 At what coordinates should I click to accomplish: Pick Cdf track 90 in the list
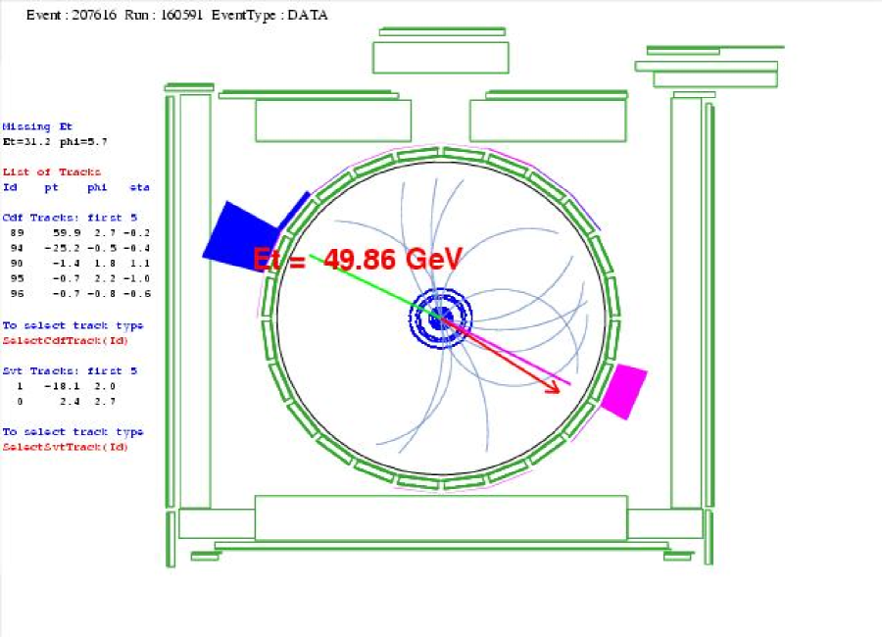pos(76,264)
